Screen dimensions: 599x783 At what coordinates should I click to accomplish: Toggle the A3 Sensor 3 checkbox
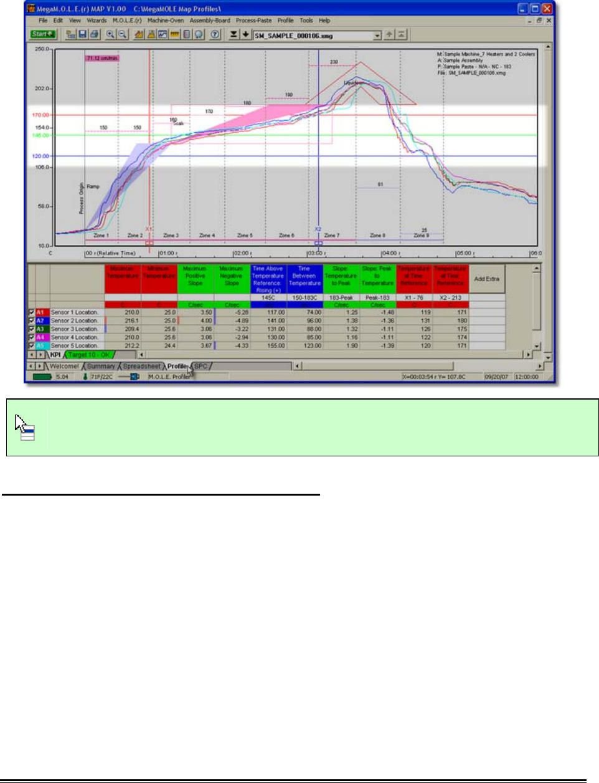[32, 329]
